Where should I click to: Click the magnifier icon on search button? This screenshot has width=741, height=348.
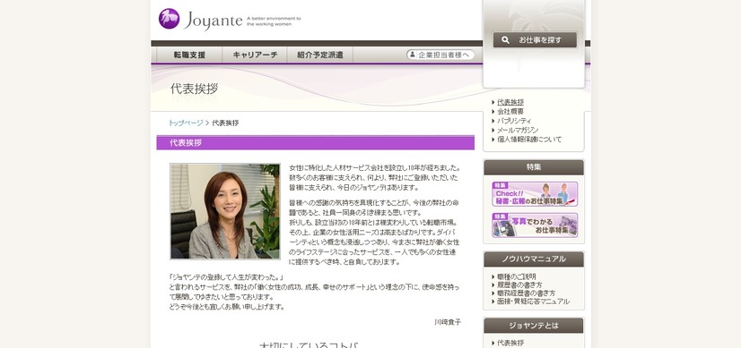pyautogui.click(x=505, y=40)
